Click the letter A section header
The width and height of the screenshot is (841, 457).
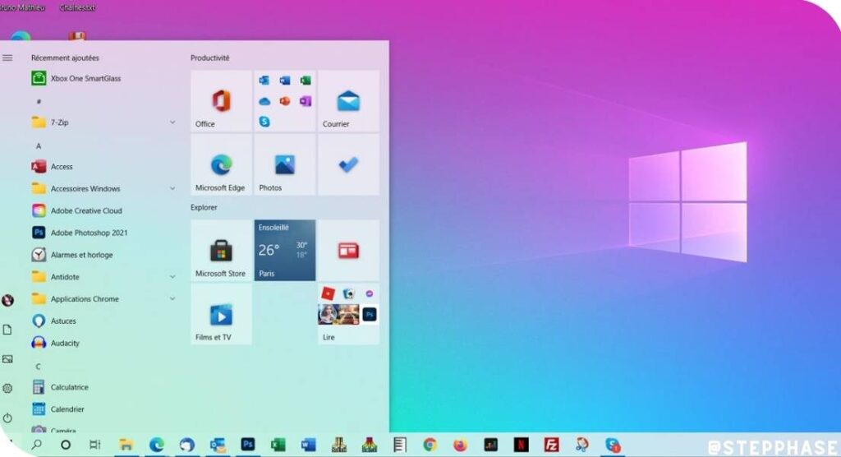coord(39,146)
